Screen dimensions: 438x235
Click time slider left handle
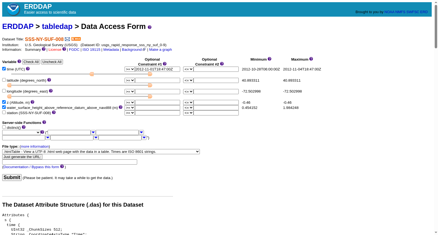point(92,74)
